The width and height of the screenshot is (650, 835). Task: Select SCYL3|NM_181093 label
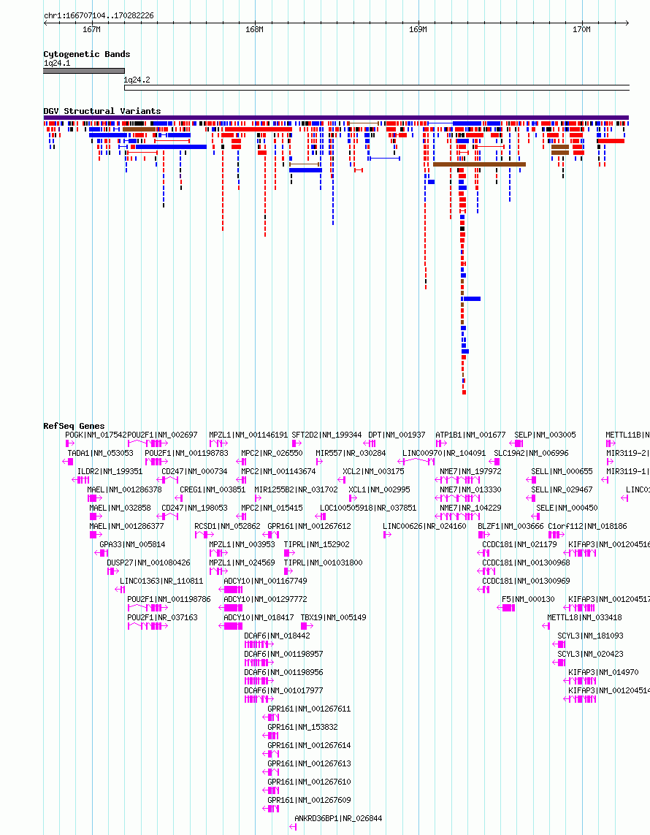click(x=590, y=636)
